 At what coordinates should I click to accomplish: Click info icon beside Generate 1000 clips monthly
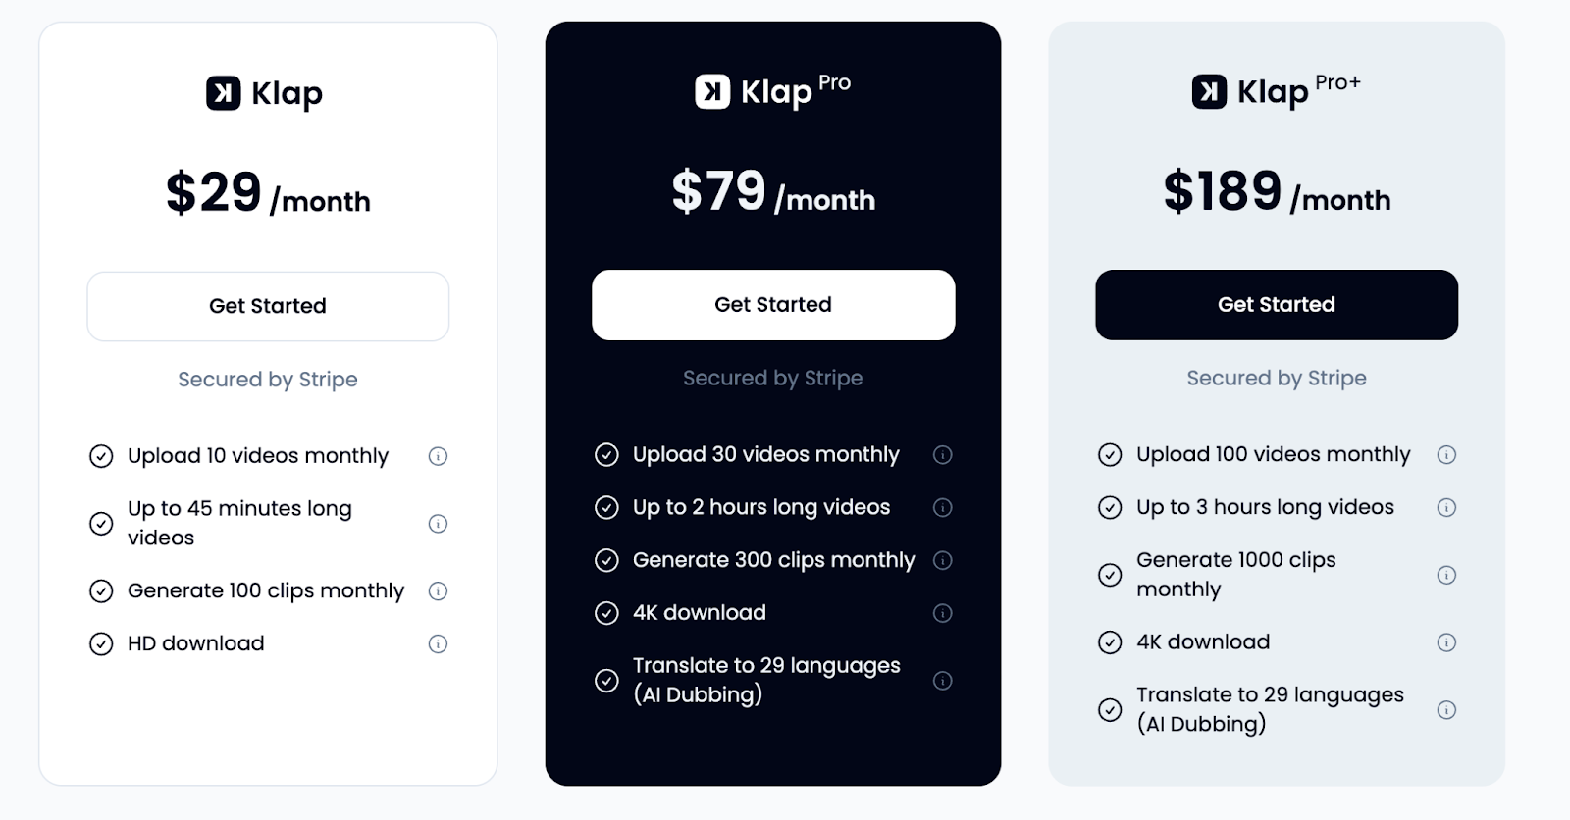coord(1446,575)
